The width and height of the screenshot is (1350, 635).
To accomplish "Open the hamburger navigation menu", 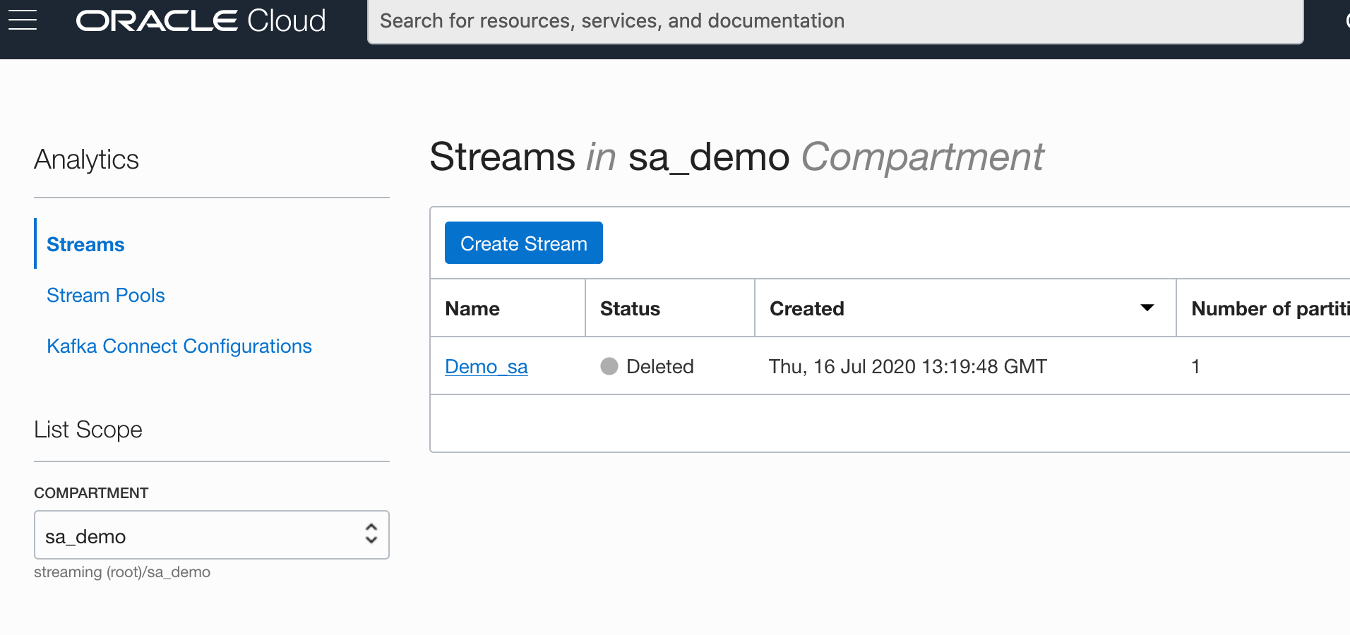I will click(23, 20).
